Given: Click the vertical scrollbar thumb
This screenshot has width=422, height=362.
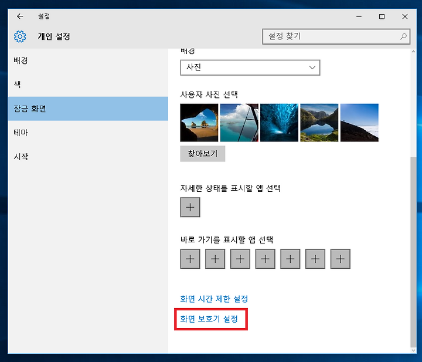Looking at the screenshot, I should point(413,252).
